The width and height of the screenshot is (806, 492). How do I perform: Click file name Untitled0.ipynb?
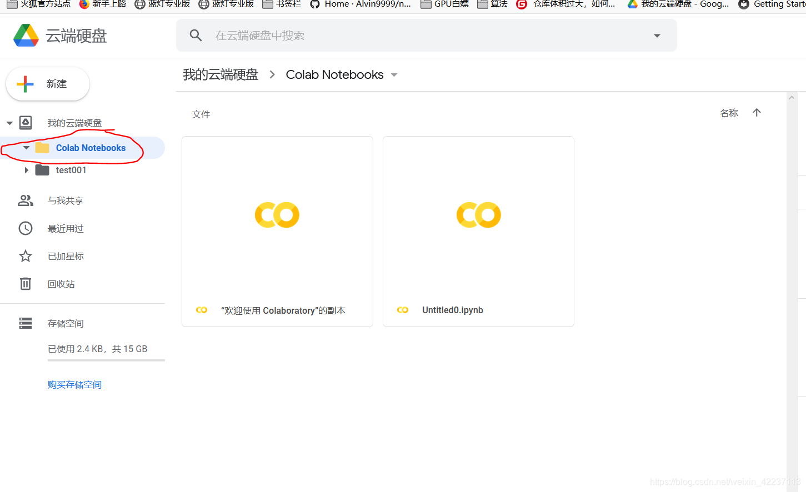[453, 310]
